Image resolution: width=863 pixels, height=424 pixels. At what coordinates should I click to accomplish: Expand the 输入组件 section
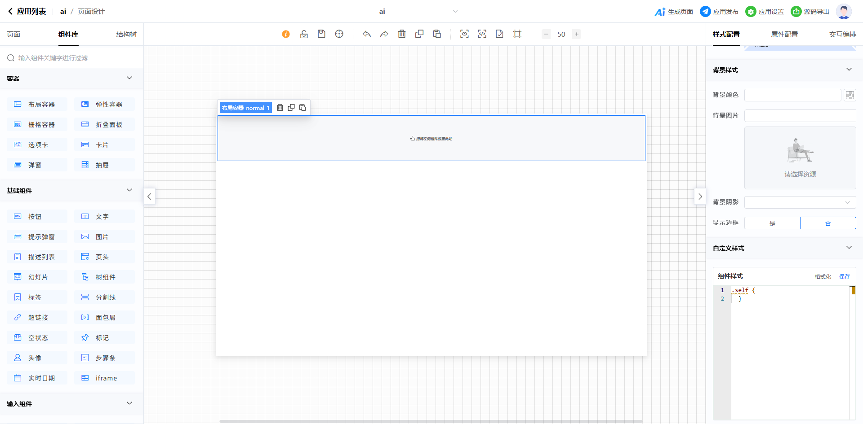tap(129, 403)
